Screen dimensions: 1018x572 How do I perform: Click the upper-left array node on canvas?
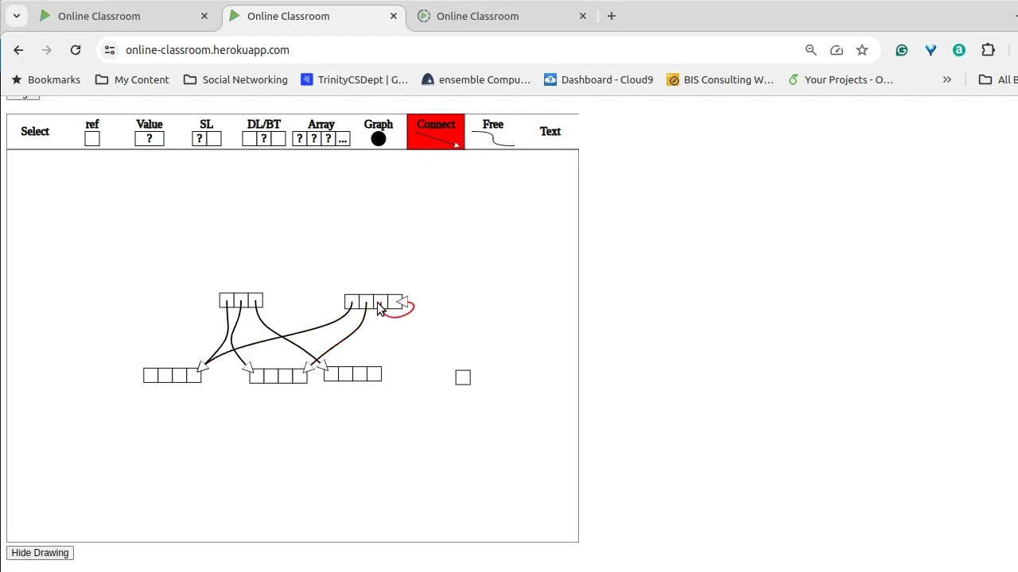click(x=241, y=300)
